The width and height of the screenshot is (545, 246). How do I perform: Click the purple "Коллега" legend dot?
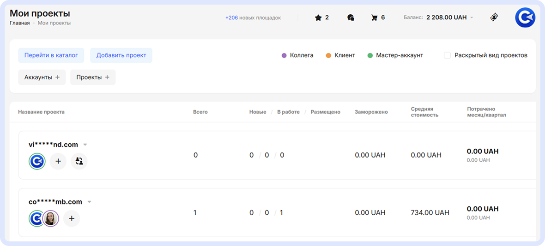coord(284,55)
